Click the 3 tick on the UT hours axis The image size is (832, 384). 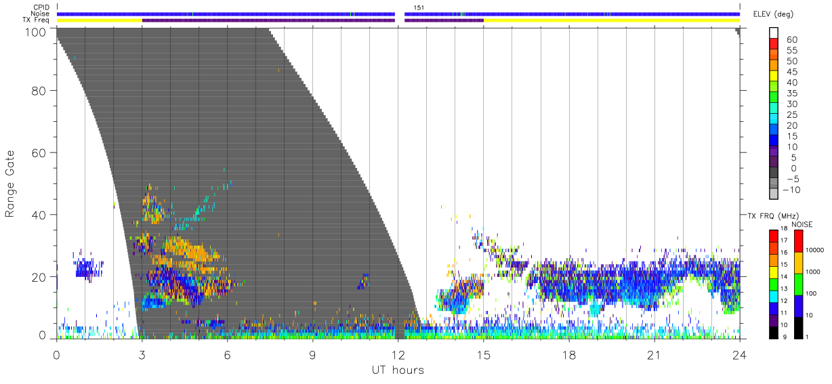coord(142,354)
